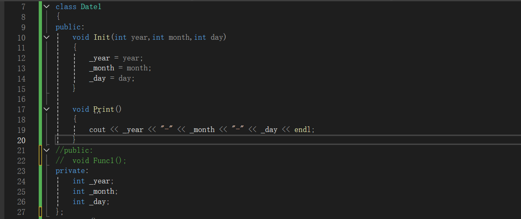The image size is (521, 219).
Task: Place the cursor on '// void Func1();' comment
Action: click(91, 161)
